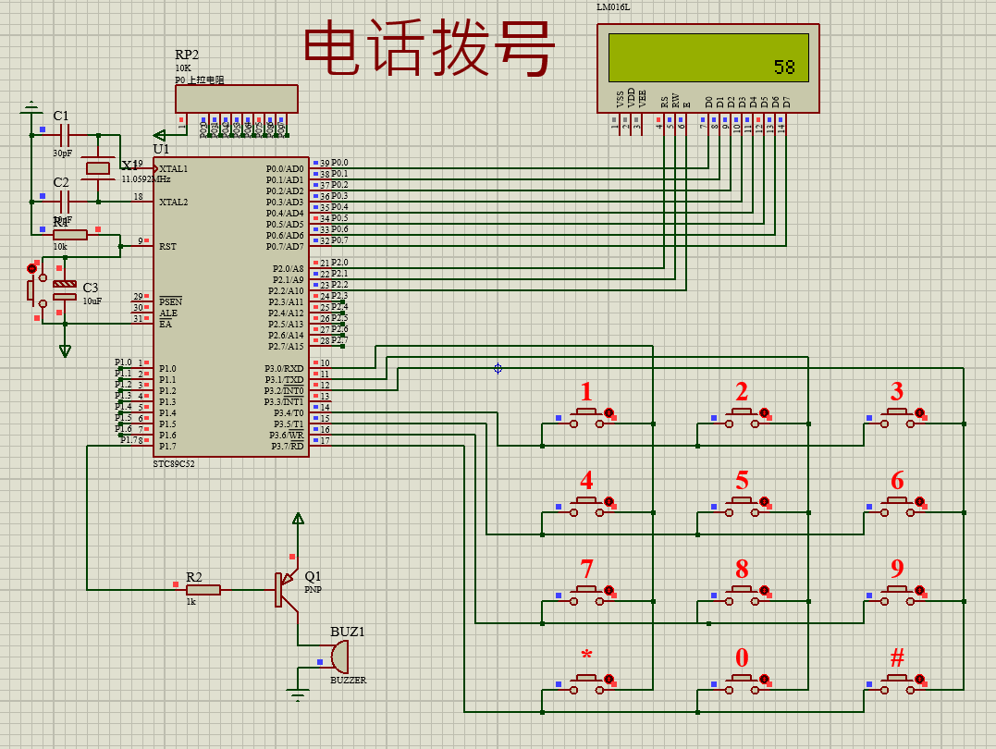This screenshot has height=749, width=996.
Task: Click the keypad button labeled 9
Action: point(897,596)
